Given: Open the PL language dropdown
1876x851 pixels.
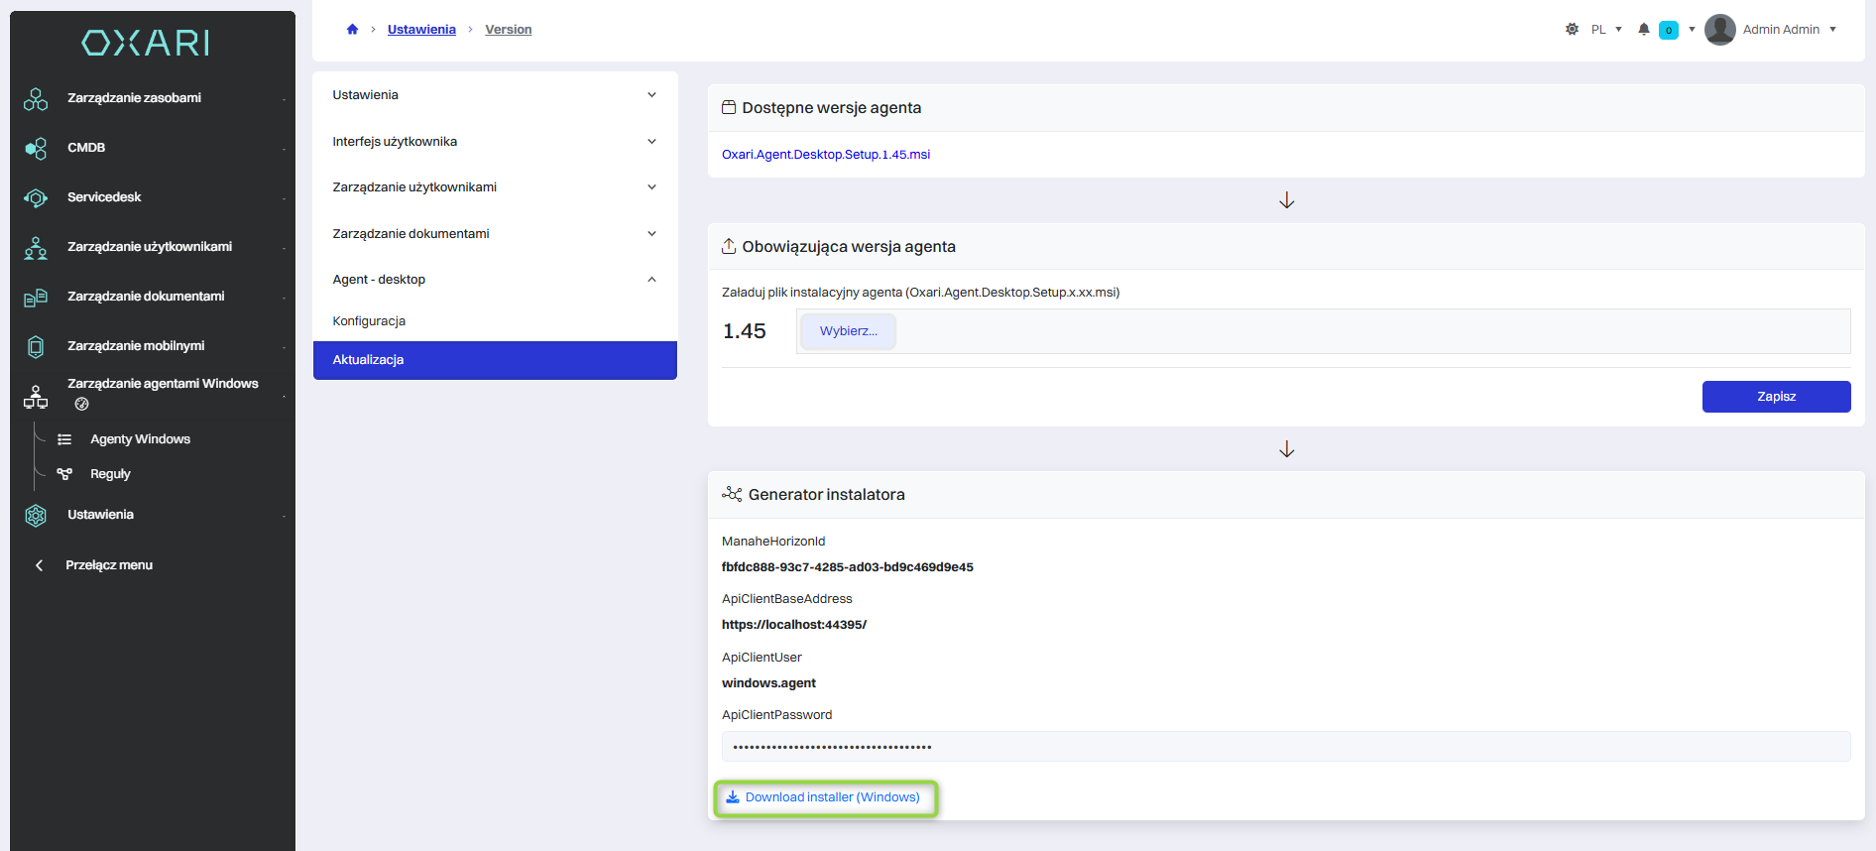Looking at the screenshot, I should pos(1606,30).
